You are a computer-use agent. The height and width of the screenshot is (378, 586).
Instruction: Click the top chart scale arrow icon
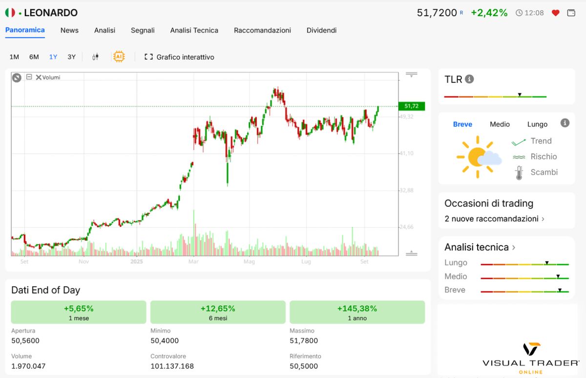(412, 75)
